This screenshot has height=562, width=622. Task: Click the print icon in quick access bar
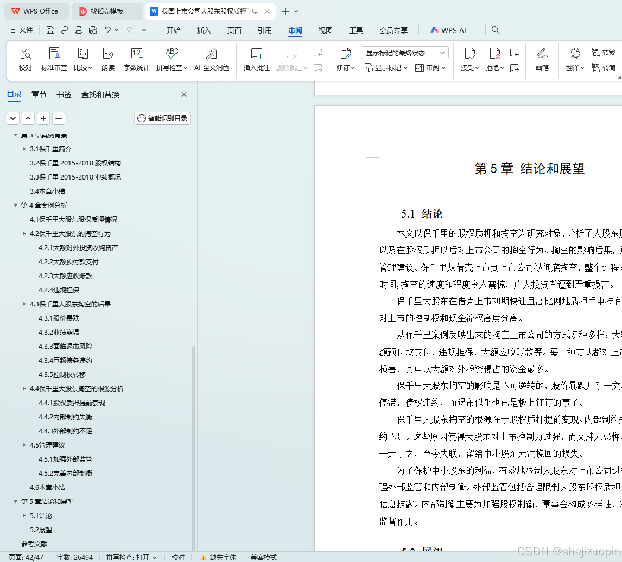[x=79, y=30]
